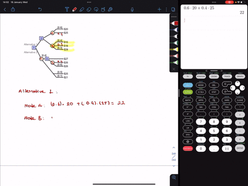Image resolution: width=248 pixels, height=186 pixels.
Task: Open the pages overview icon
Action: 173,9
